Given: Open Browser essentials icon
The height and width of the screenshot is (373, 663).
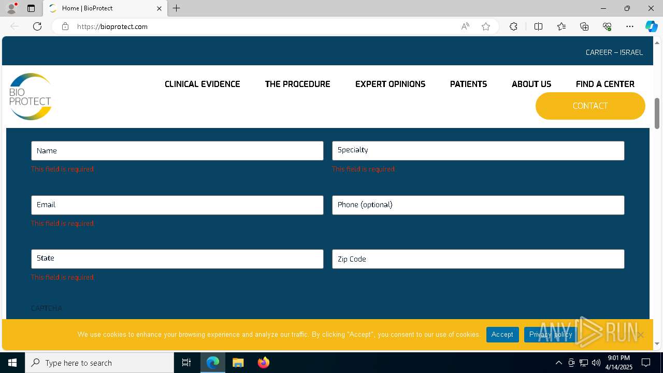Looking at the screenshot, I should [x=607, y=26].
